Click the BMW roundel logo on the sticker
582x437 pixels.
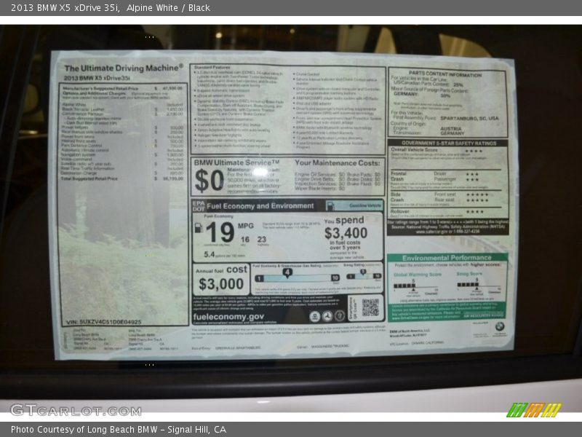[x=499, y=327]
